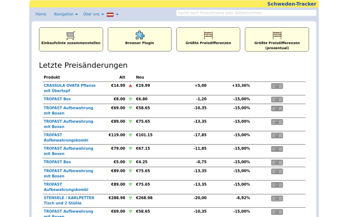348x217 pixels.
Task: Expand the Navigation dropdown menu
Action: [66, 14]
